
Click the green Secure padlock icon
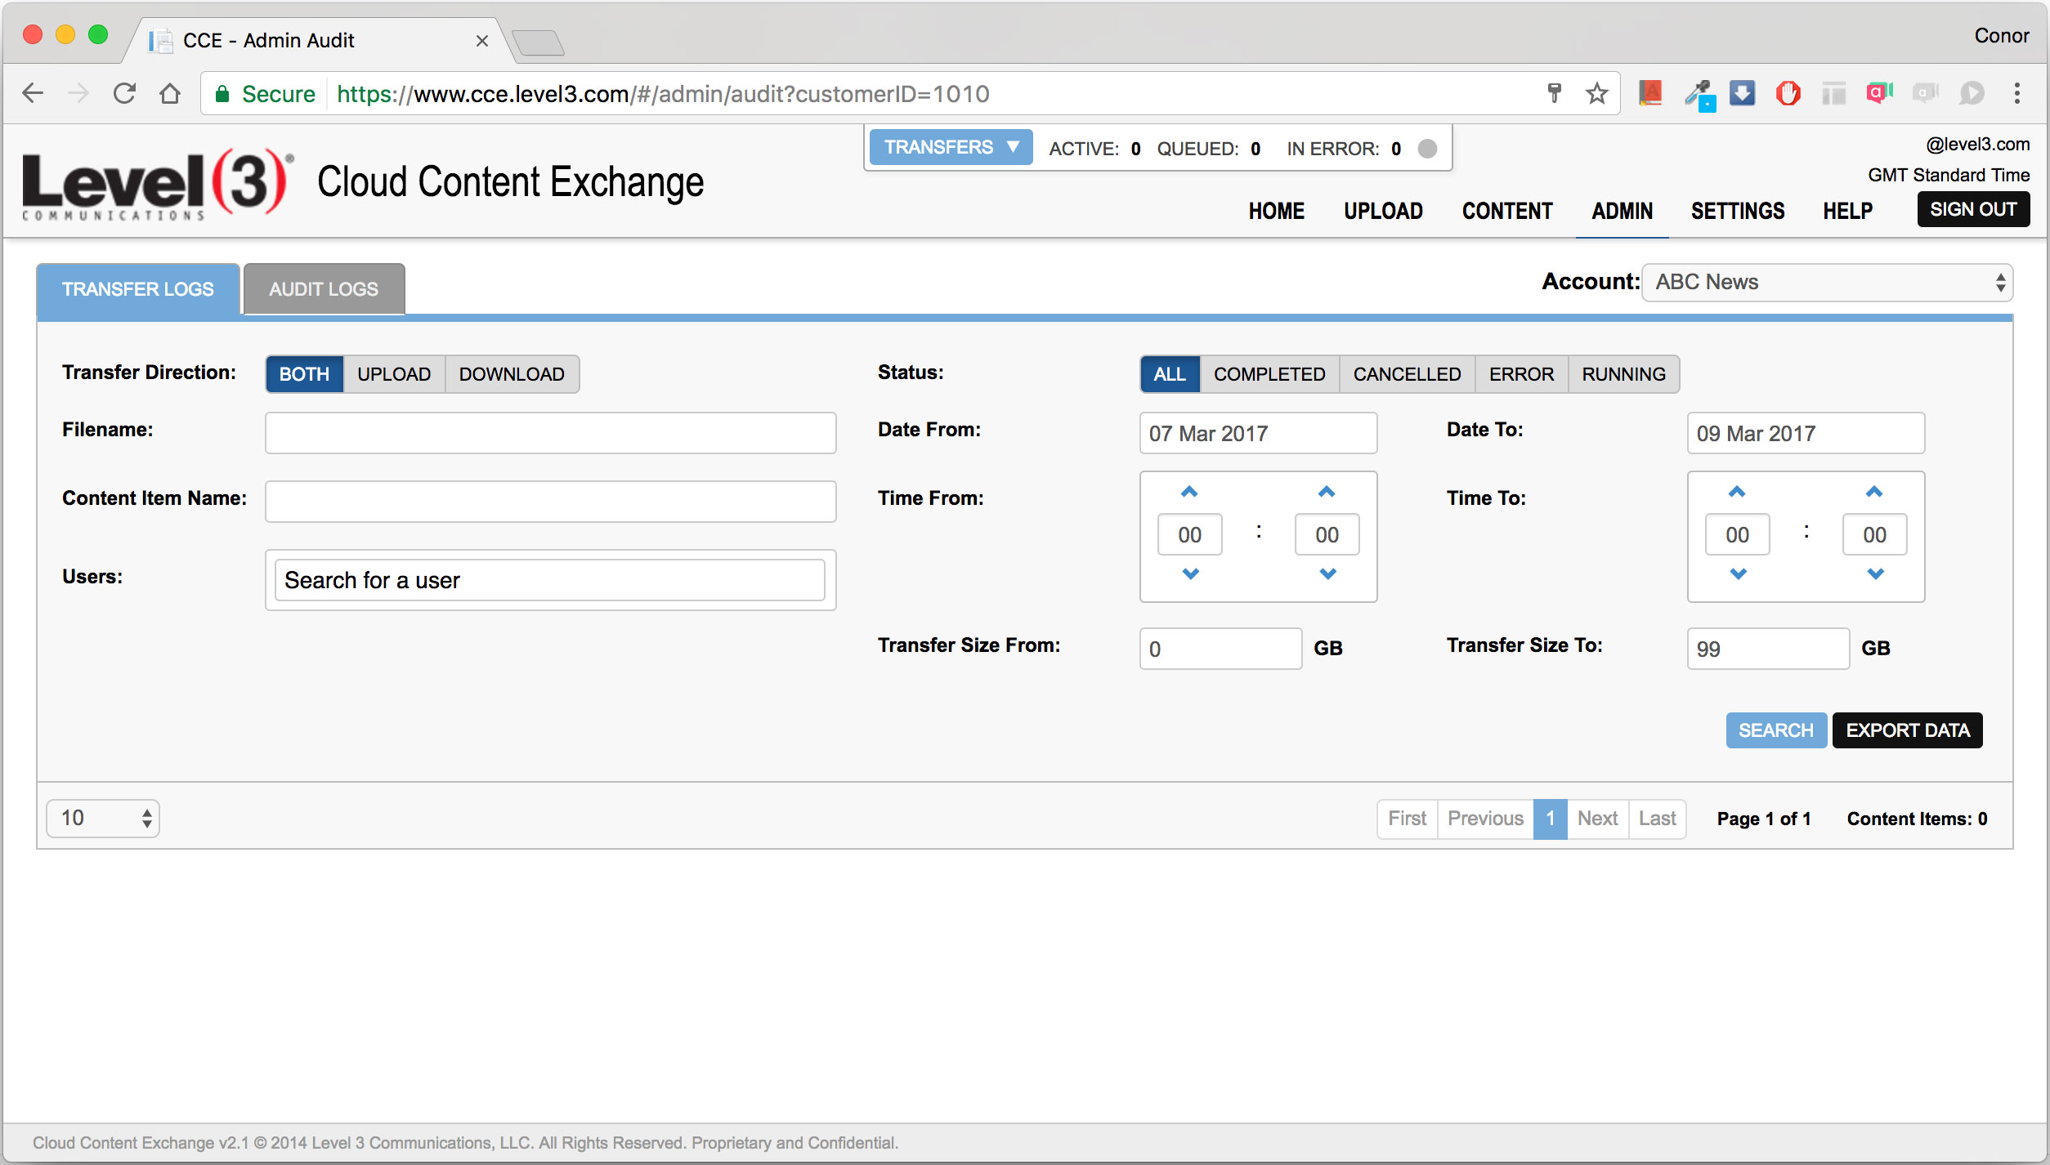[222, 94]
